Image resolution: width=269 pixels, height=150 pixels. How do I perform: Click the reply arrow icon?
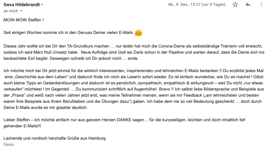coord(248,5)
